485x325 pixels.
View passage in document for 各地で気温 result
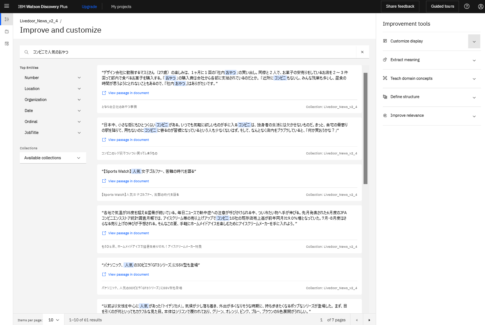129,233
